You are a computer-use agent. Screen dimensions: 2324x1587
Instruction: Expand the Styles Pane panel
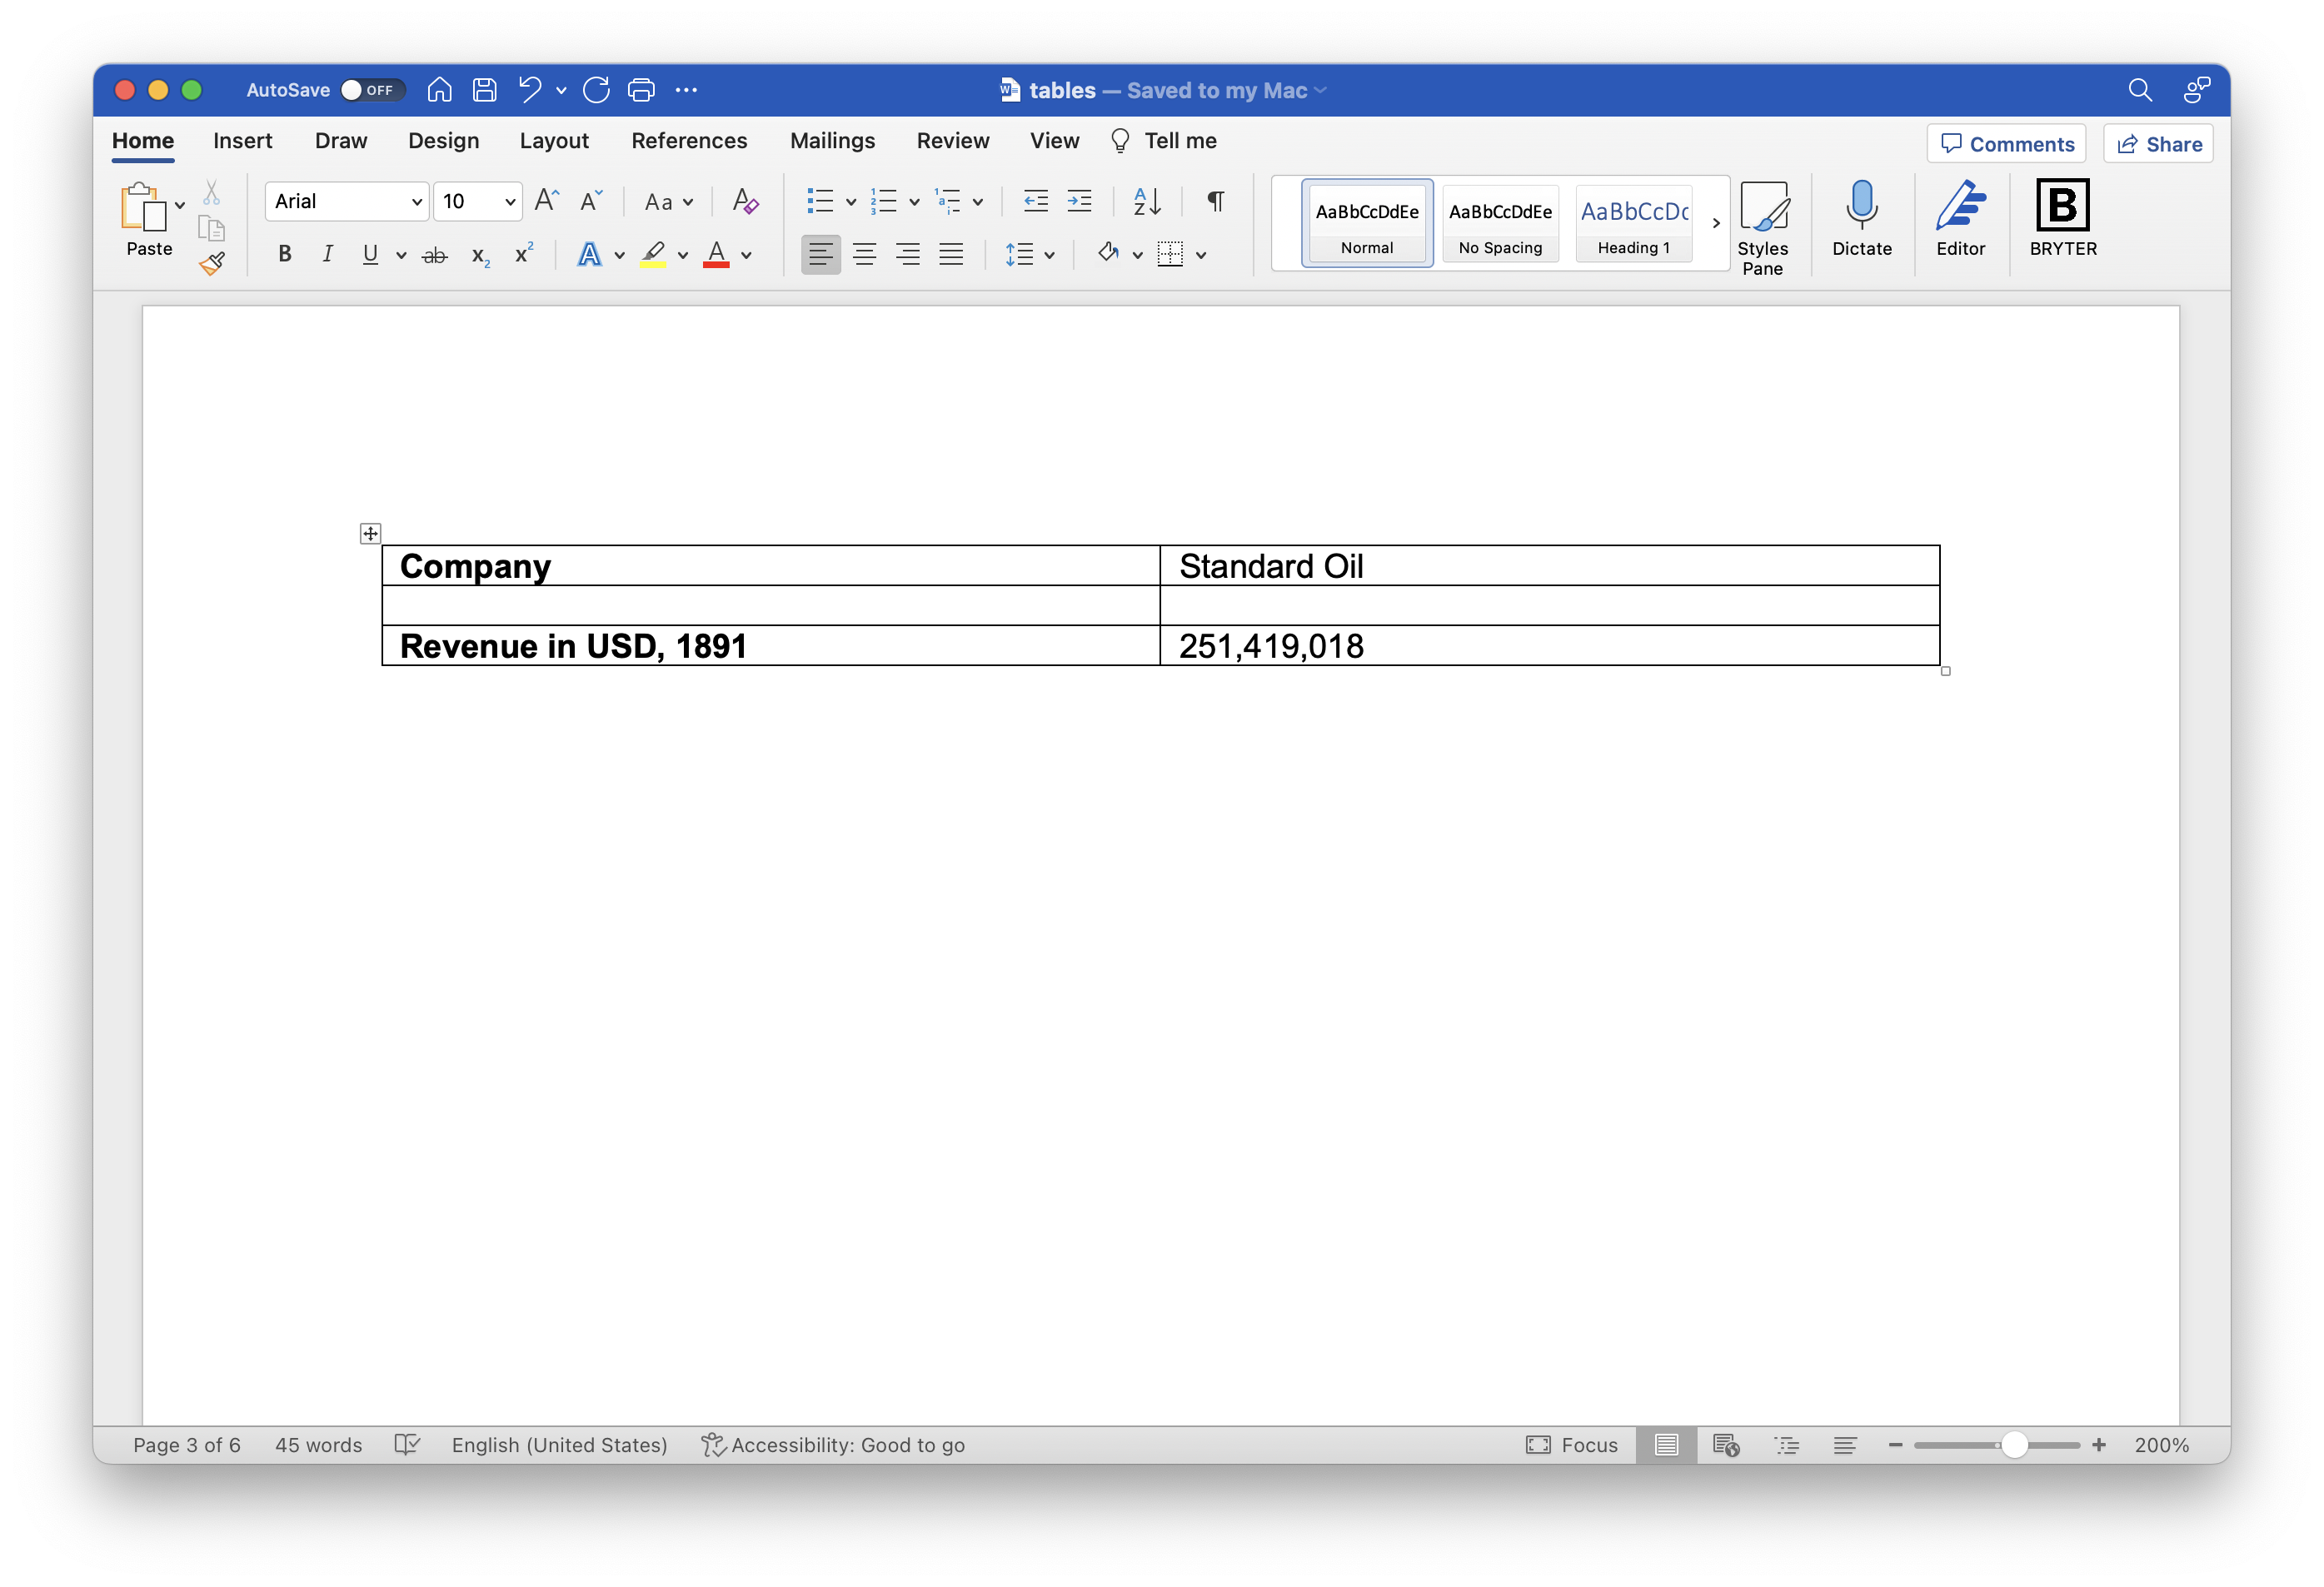pos(1763,221)
